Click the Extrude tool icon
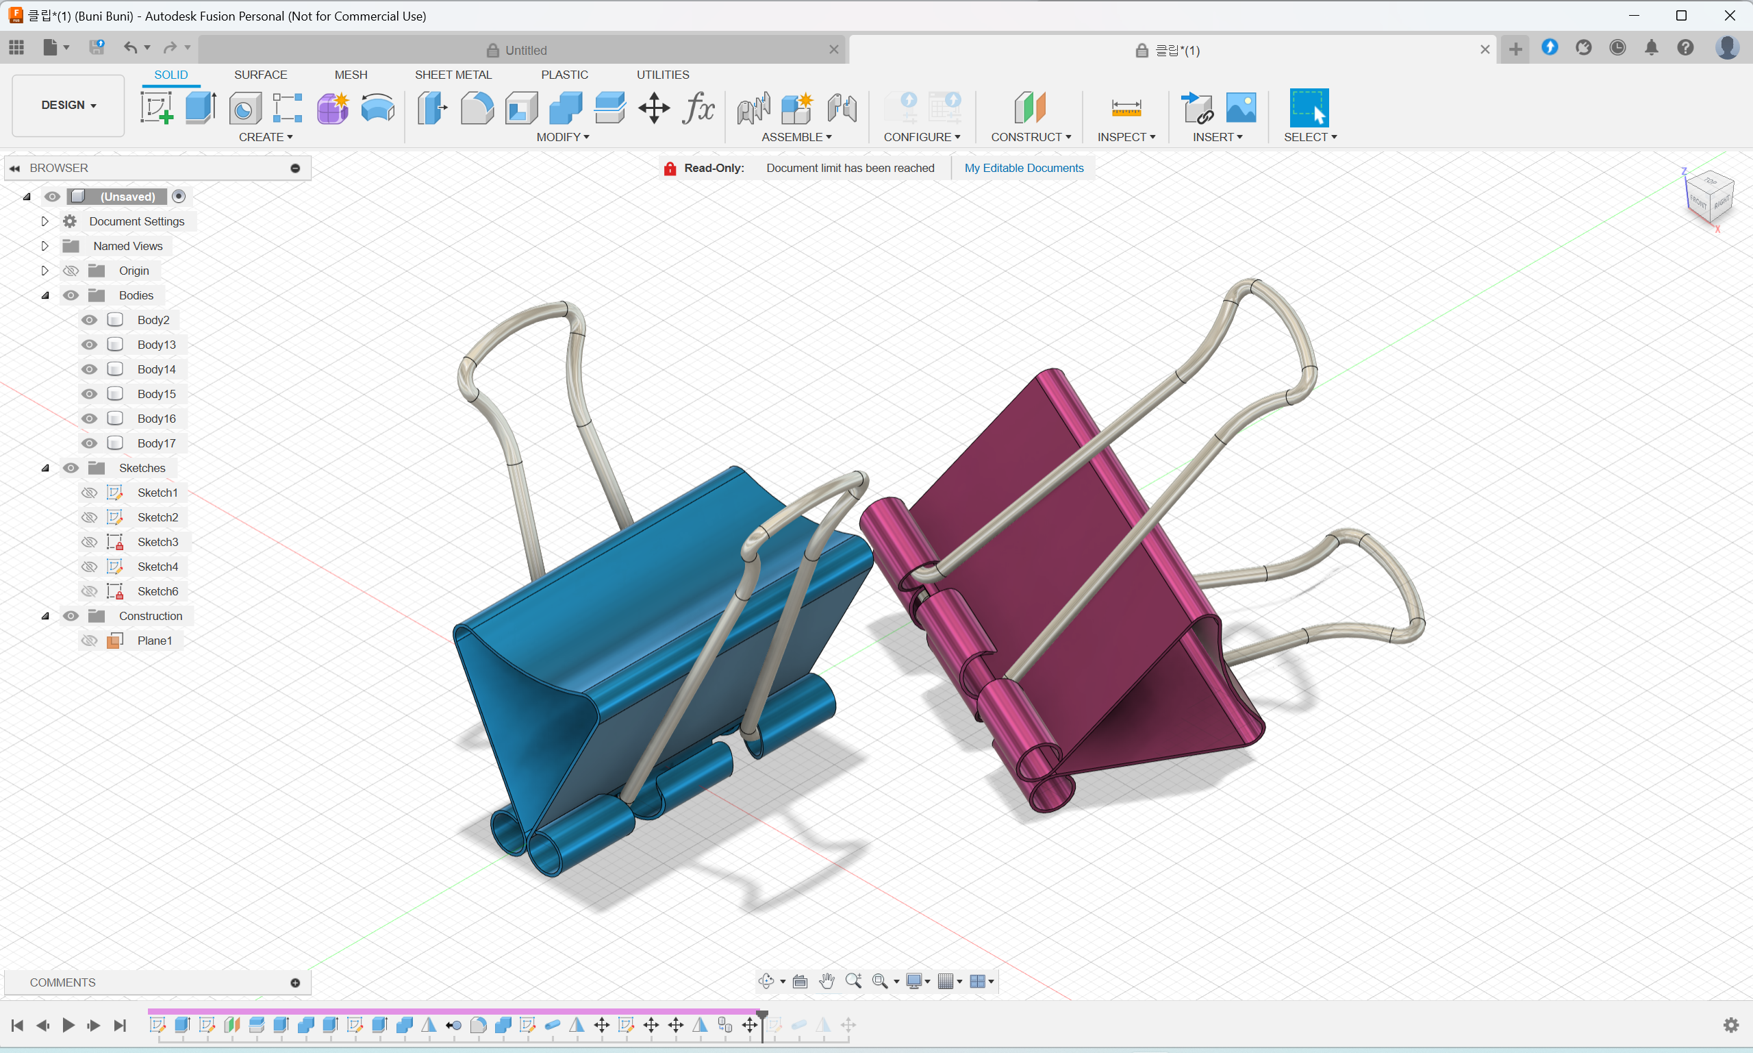Image resolution: width=1753 pixels, height=1053 pixels. pos(201,108)
